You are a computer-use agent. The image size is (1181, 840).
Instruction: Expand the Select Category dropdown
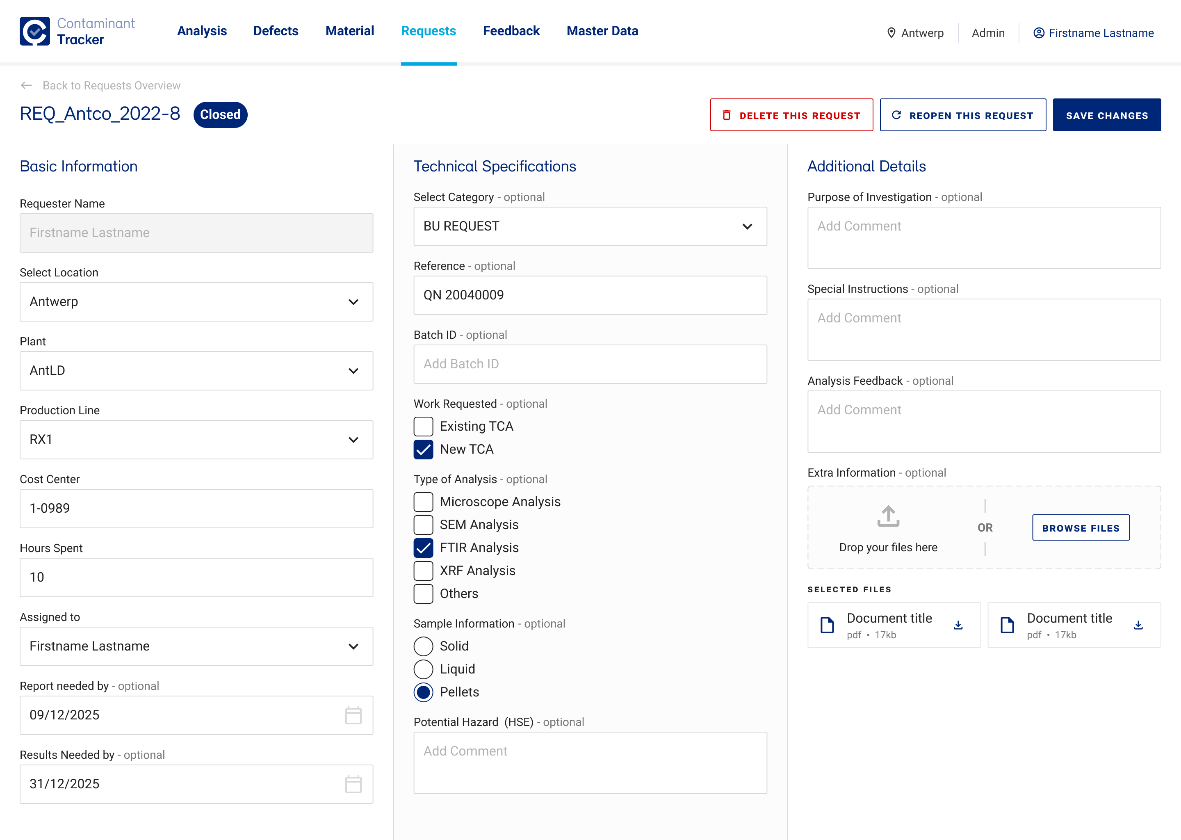590,226
